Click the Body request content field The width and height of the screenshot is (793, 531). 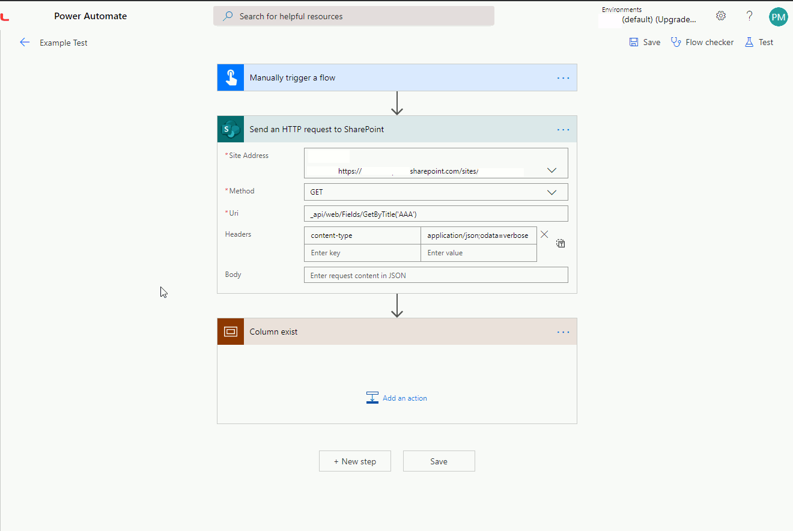pos(436,275)
